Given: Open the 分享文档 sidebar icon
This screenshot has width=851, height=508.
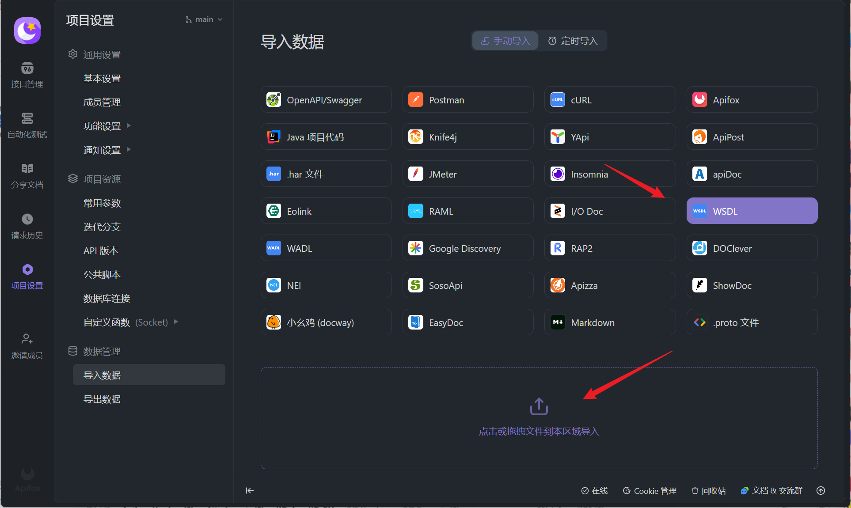Looking at the screenshot, I should (27, 169).
